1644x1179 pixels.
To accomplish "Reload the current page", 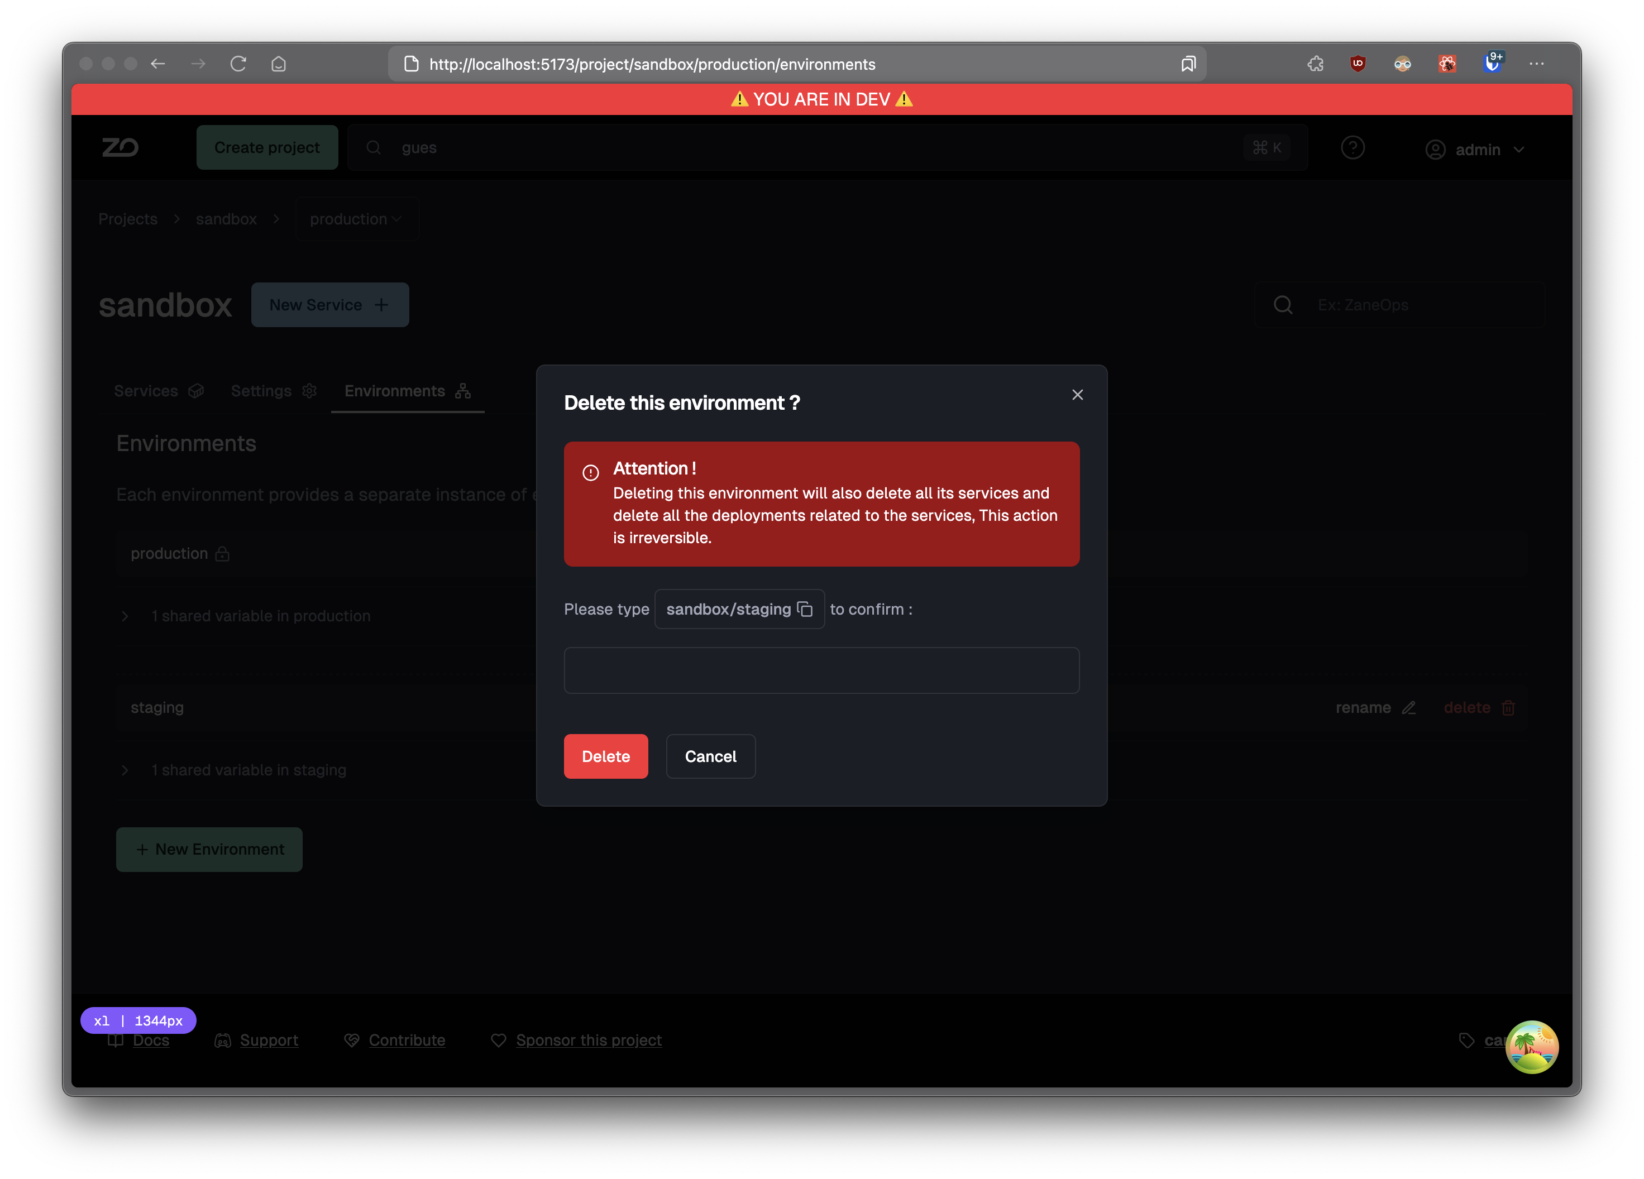I will [238, 64].
